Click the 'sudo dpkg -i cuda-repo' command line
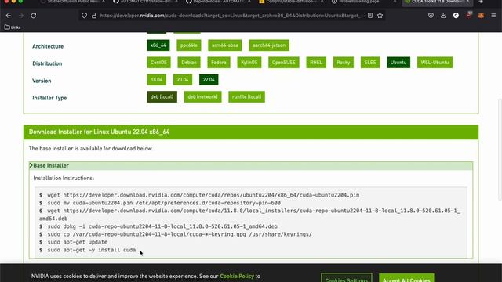The height and width of the screenshot is (282, 502). click(x=162, y=226)
